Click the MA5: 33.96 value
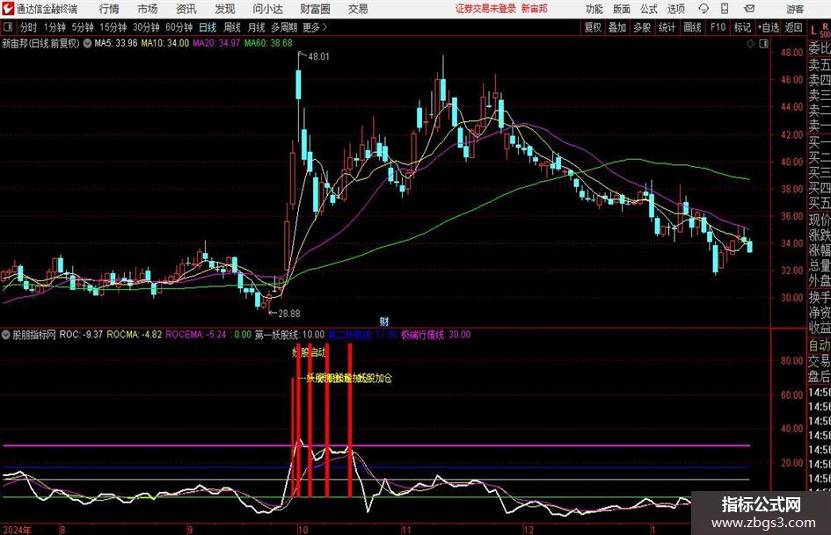The height and width of the screenshot is (535, 831). [x=115, y=43]
